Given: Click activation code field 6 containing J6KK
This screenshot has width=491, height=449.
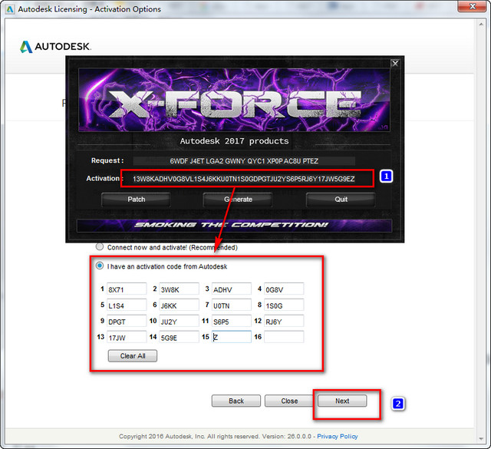Looking at the screenshot, I should [179, 305].
